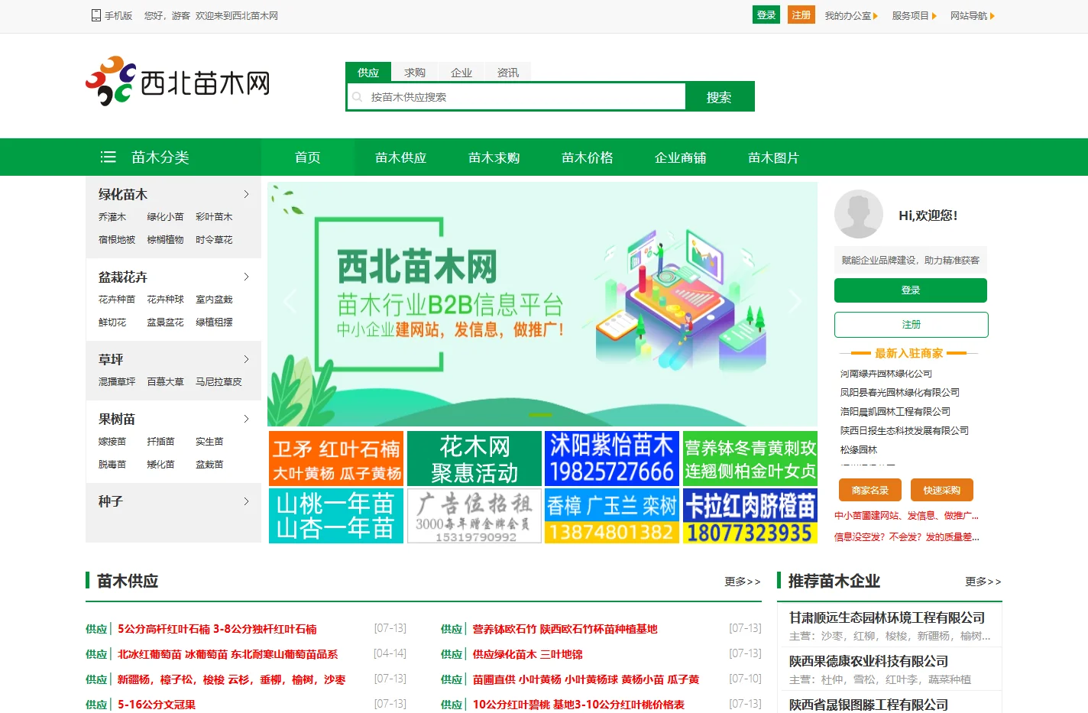This screenshot has width=1088, height=713.
Task: Click the 商家名录 orange button
Action: [x=870, y=490]
